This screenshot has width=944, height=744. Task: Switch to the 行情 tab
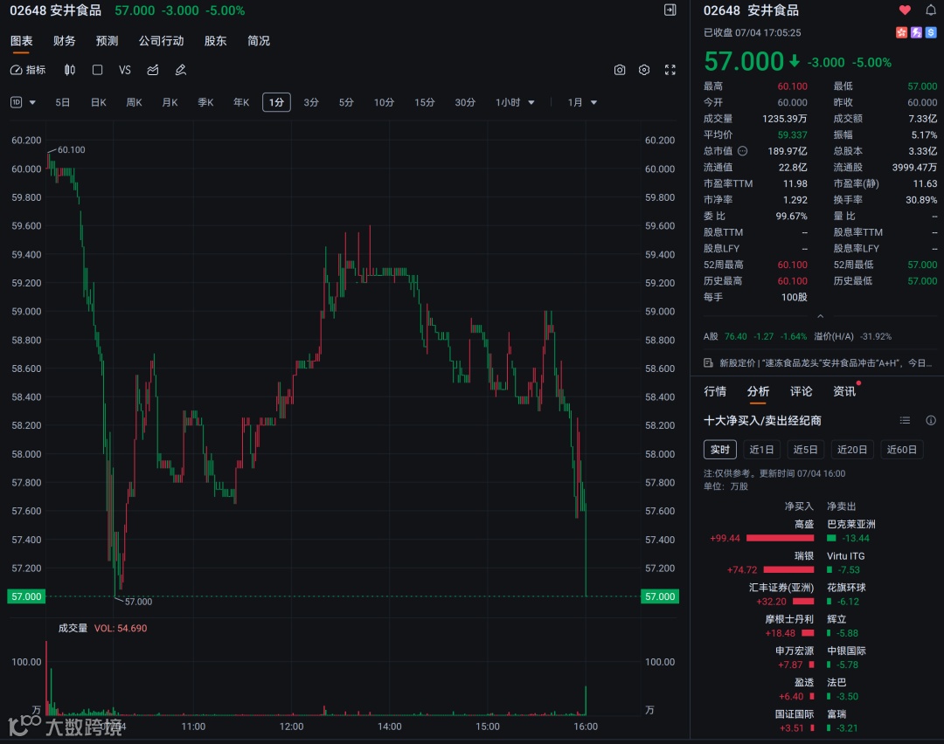[715, 391]
